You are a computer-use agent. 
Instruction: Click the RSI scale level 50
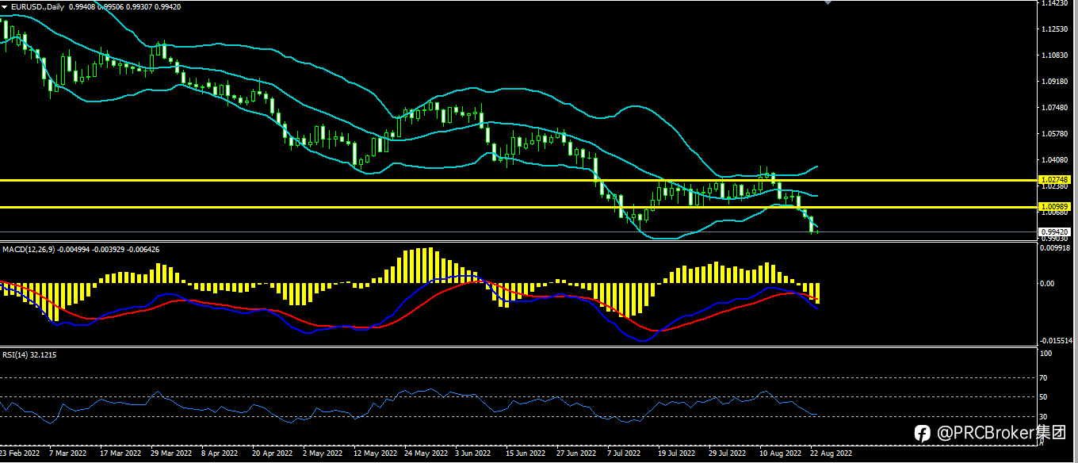1044,397
